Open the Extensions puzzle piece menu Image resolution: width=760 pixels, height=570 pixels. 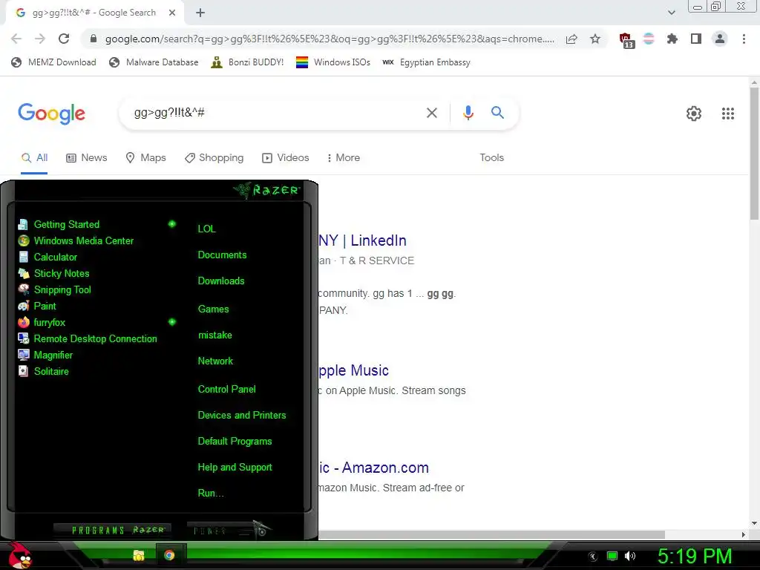pyautogui.click(x=672, y=39)
